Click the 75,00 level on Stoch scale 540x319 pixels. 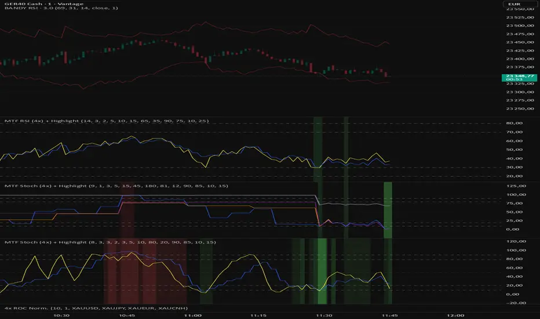click(516, 204)
